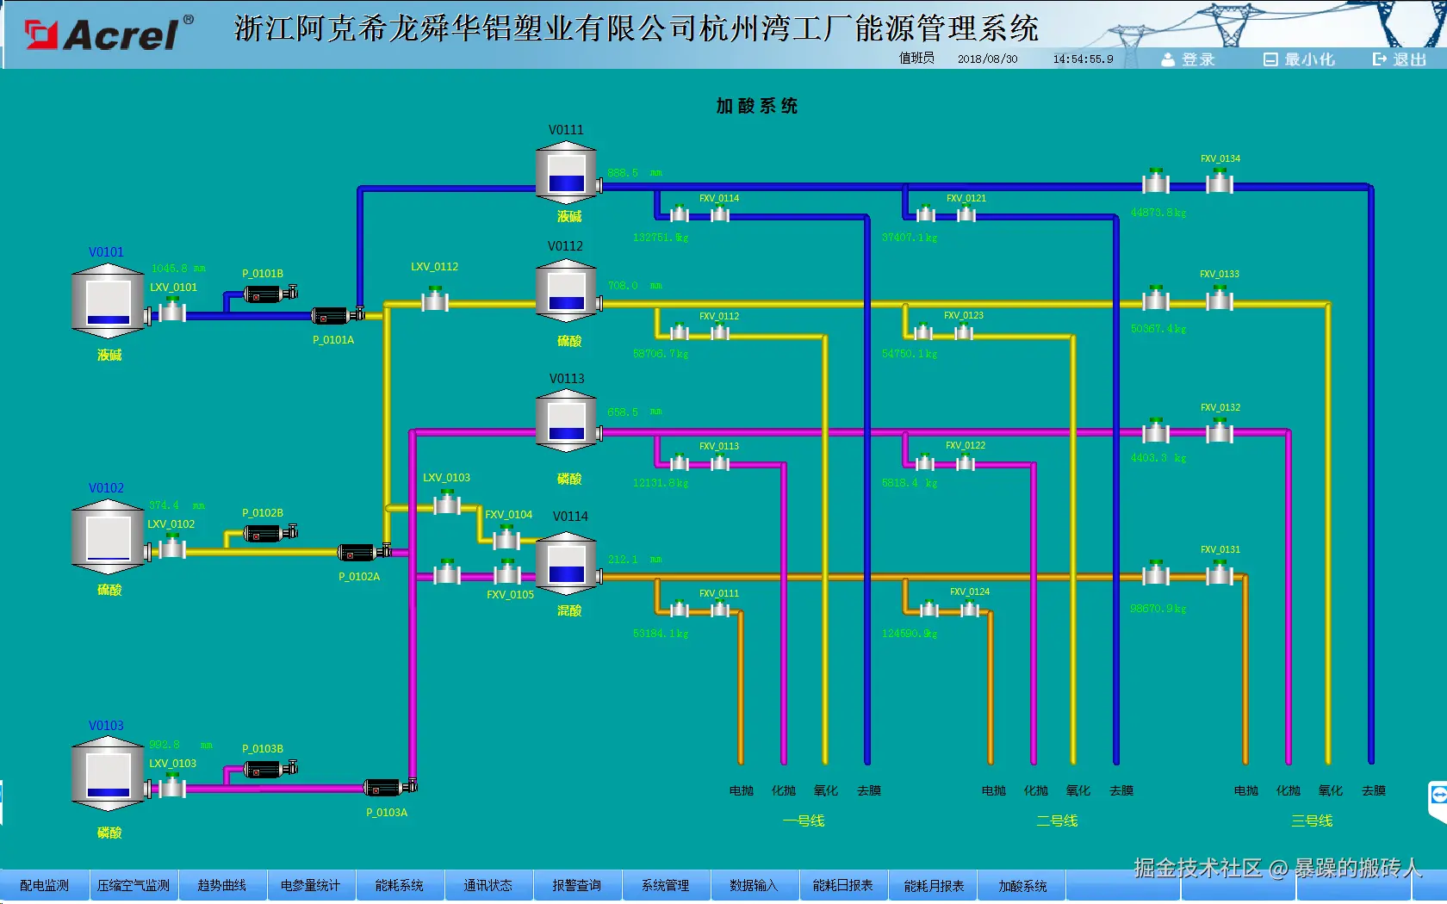Click the pump P_0101B icon

click(x=263, y=293)
